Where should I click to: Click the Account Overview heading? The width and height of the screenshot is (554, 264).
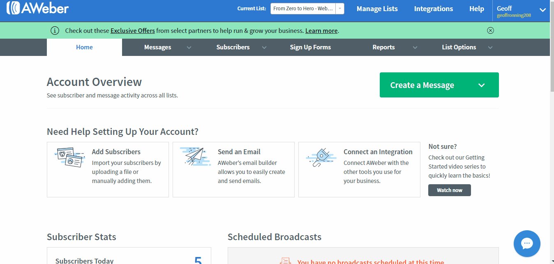tap(94, 82)
